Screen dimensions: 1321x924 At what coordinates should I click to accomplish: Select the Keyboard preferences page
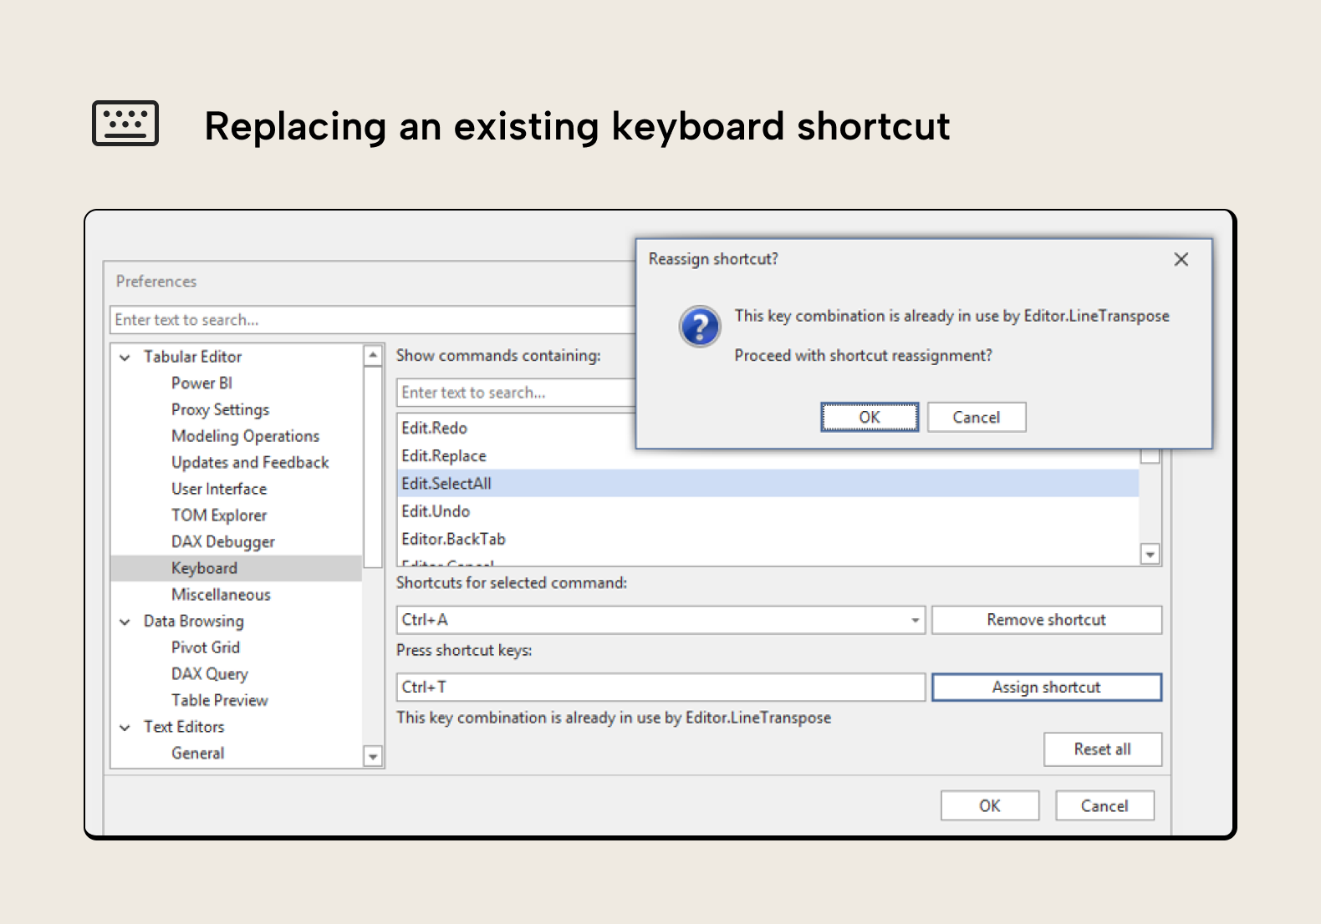click(237, 568)
